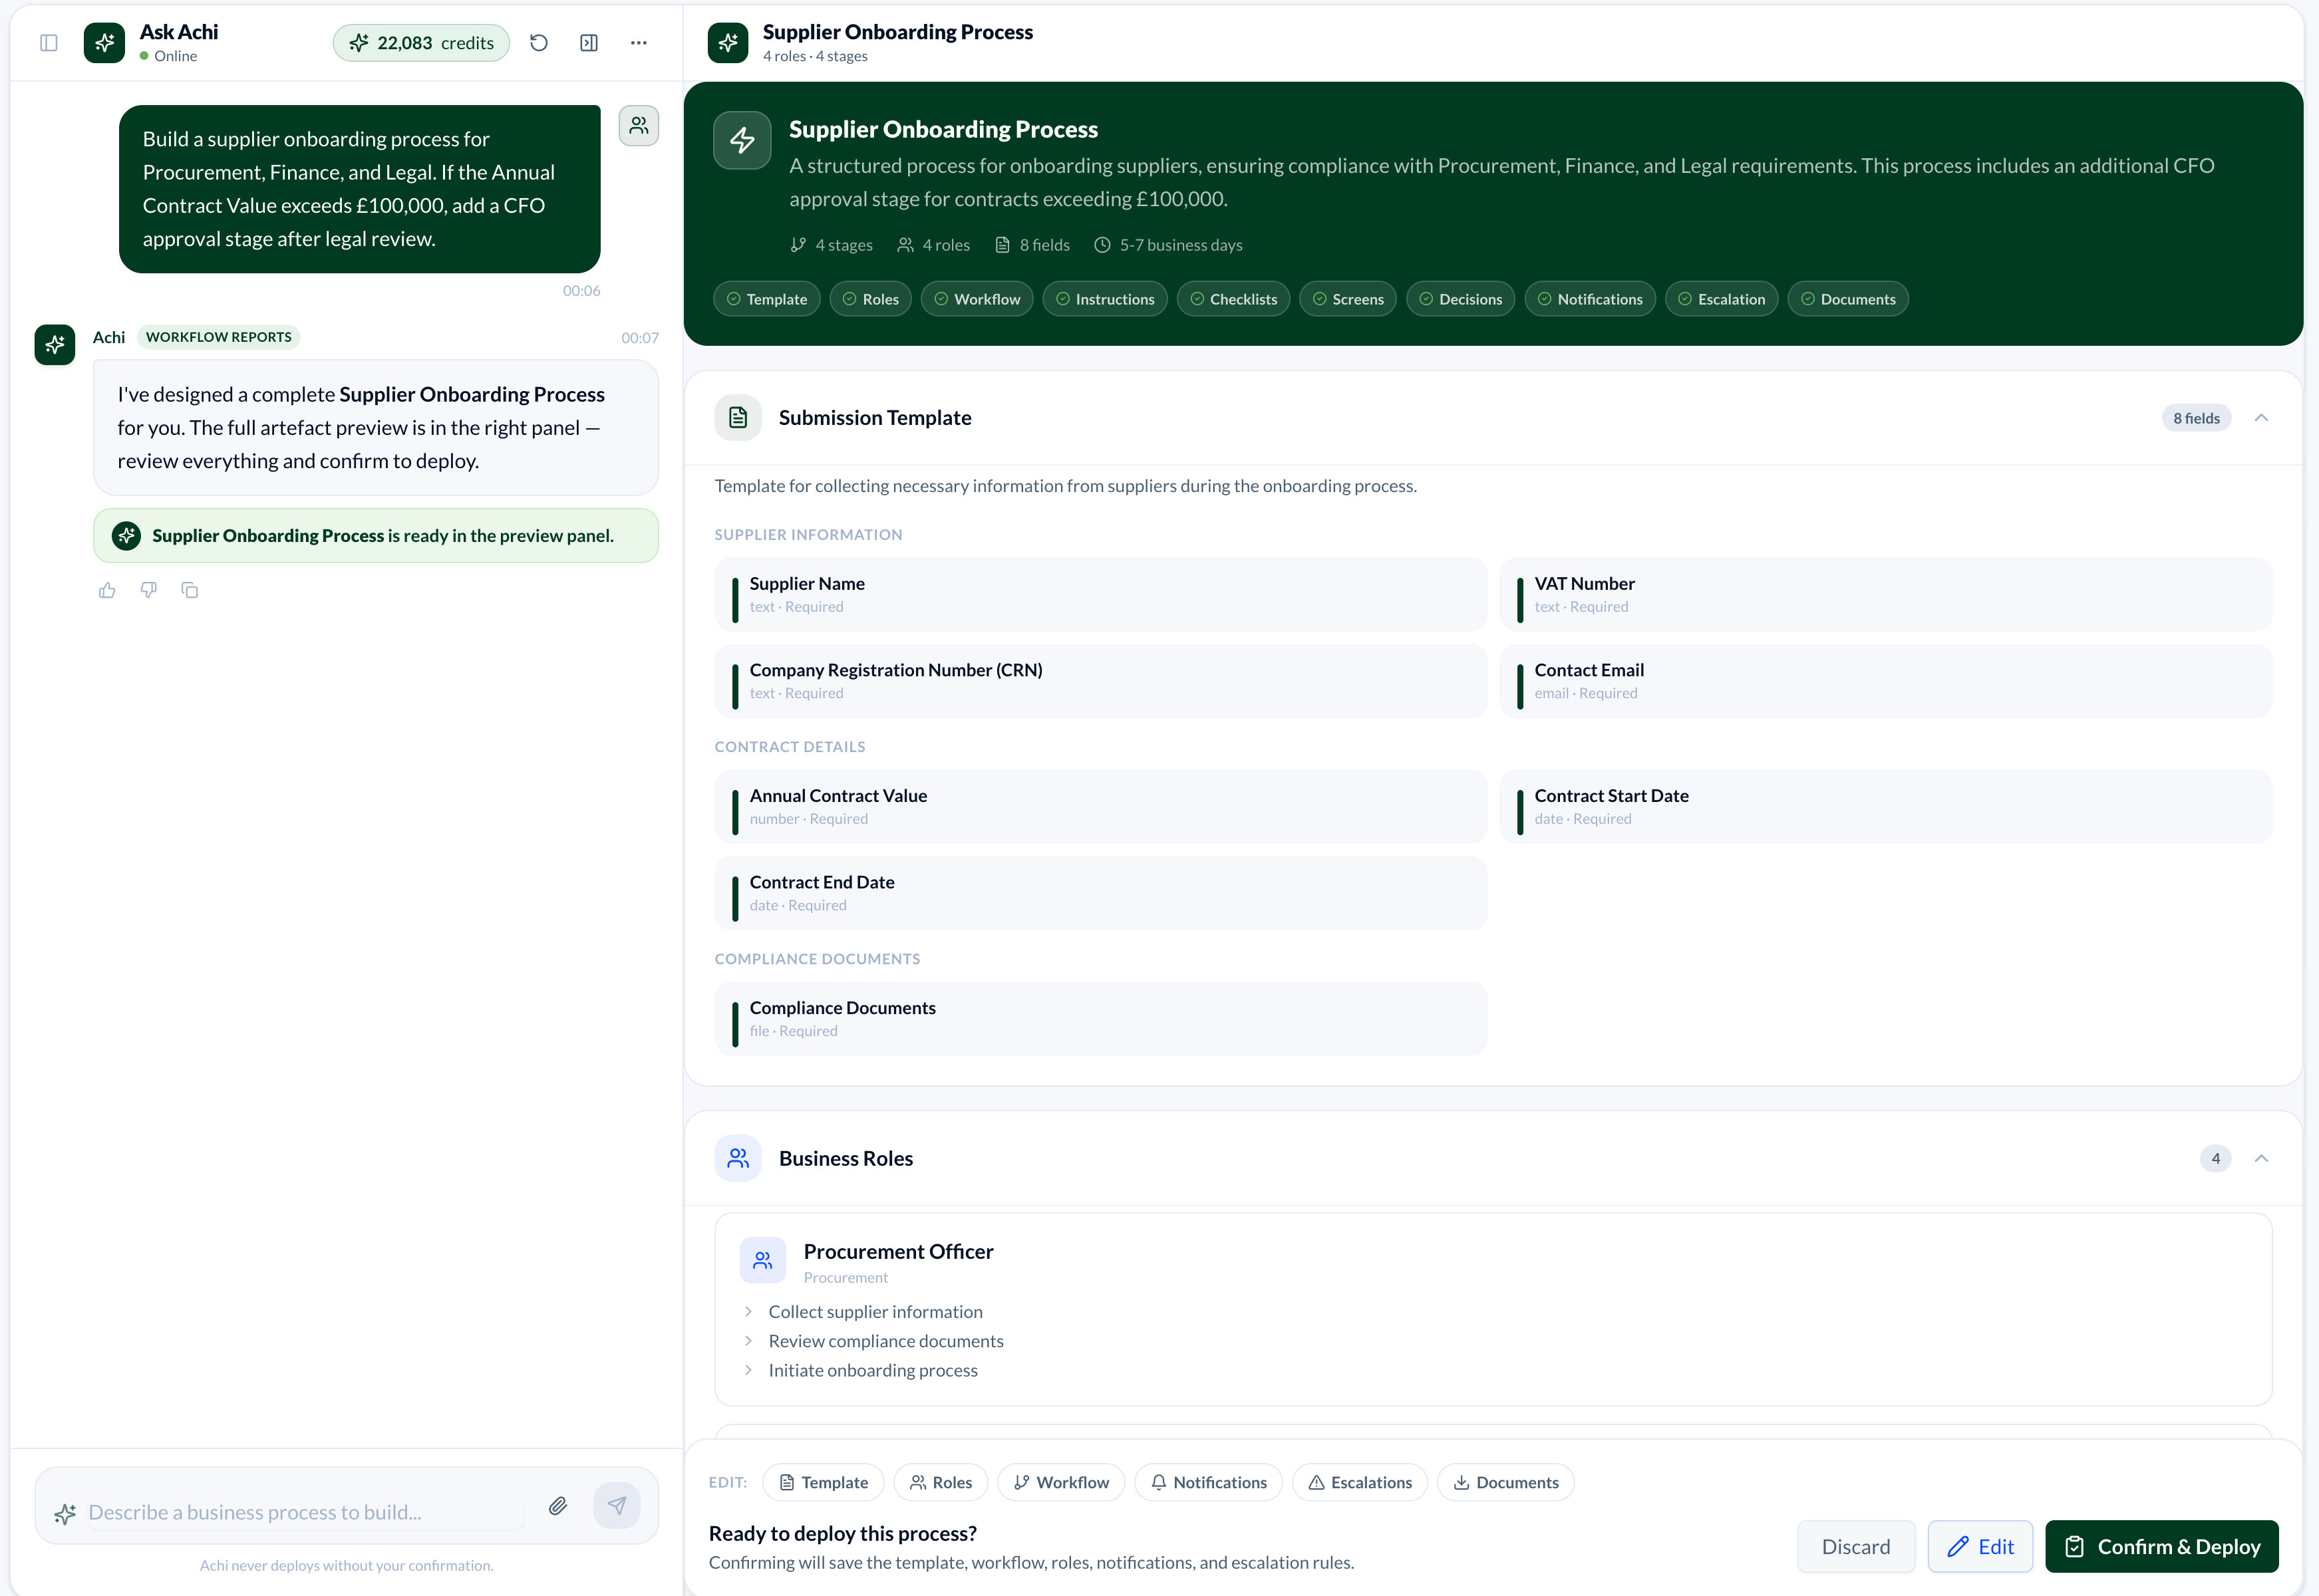This screenshot has height=1596, width=2319.
Task: Click the user avatar icon beside the prompt
Action: 638,126
